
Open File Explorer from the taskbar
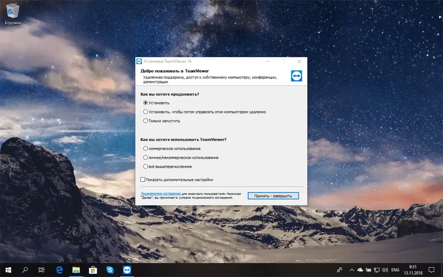pyautogui.click(x=76, y=270)
